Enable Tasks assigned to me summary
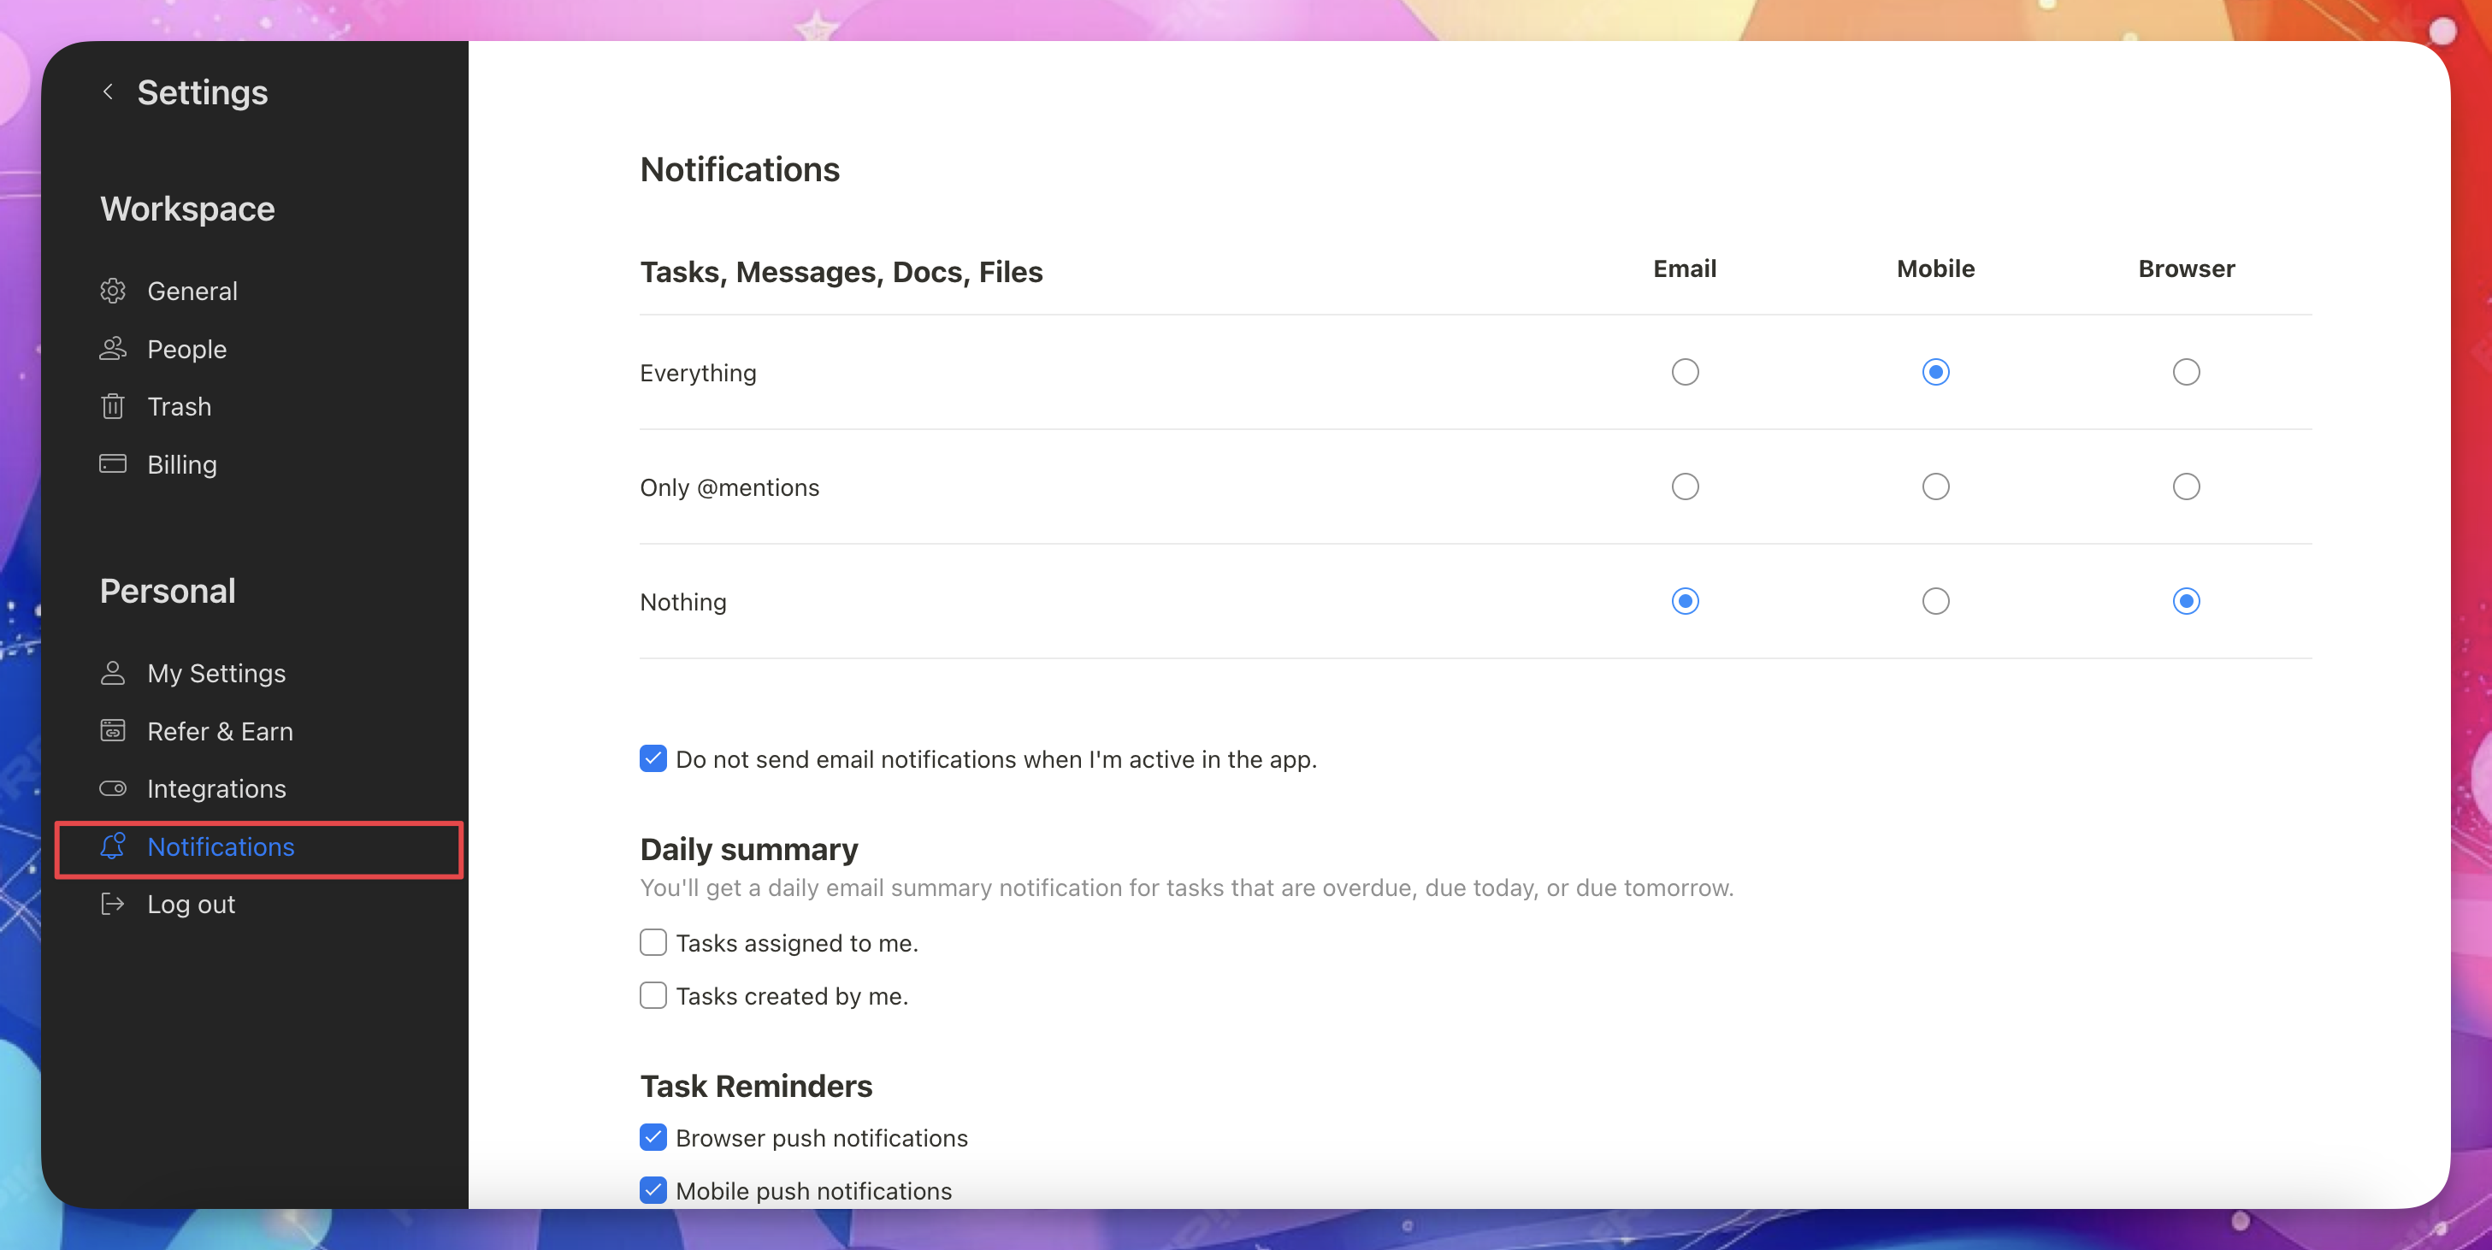2492x1250 pixels. (653, 943)
